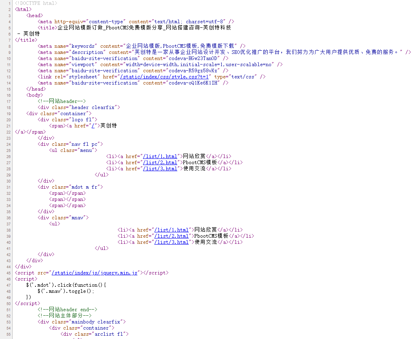Click line number 13 in the gutter

9,77
